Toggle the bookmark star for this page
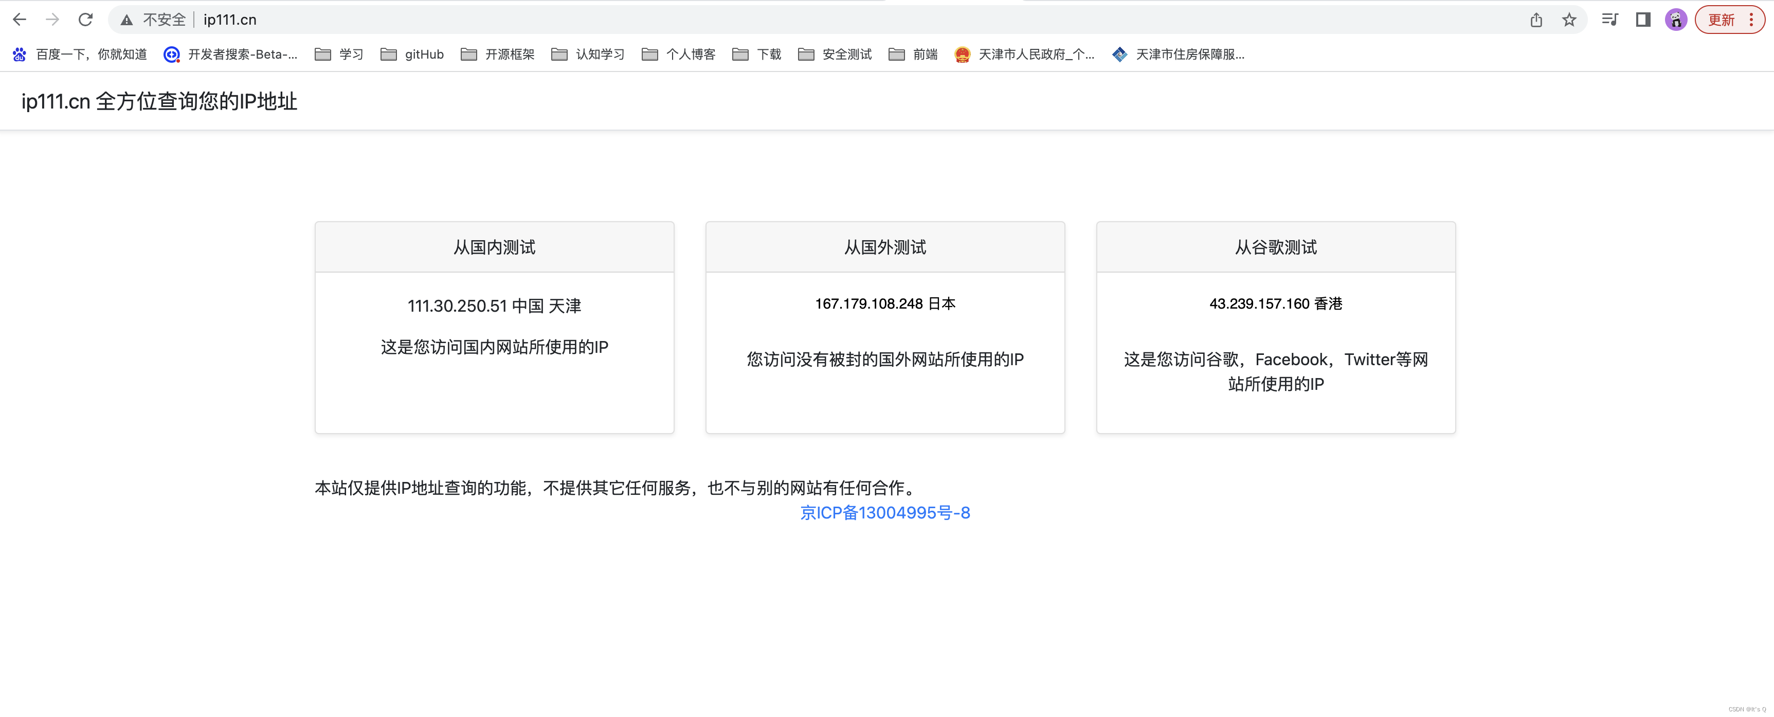The image size is (1774, 717). (1569, 20)
